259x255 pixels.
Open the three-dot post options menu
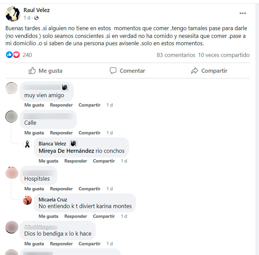tap(243, 13)
